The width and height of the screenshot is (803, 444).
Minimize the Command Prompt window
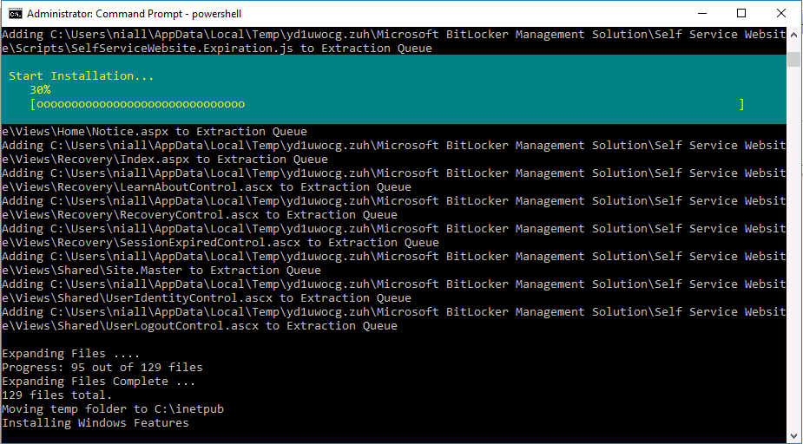click(701, 13)
